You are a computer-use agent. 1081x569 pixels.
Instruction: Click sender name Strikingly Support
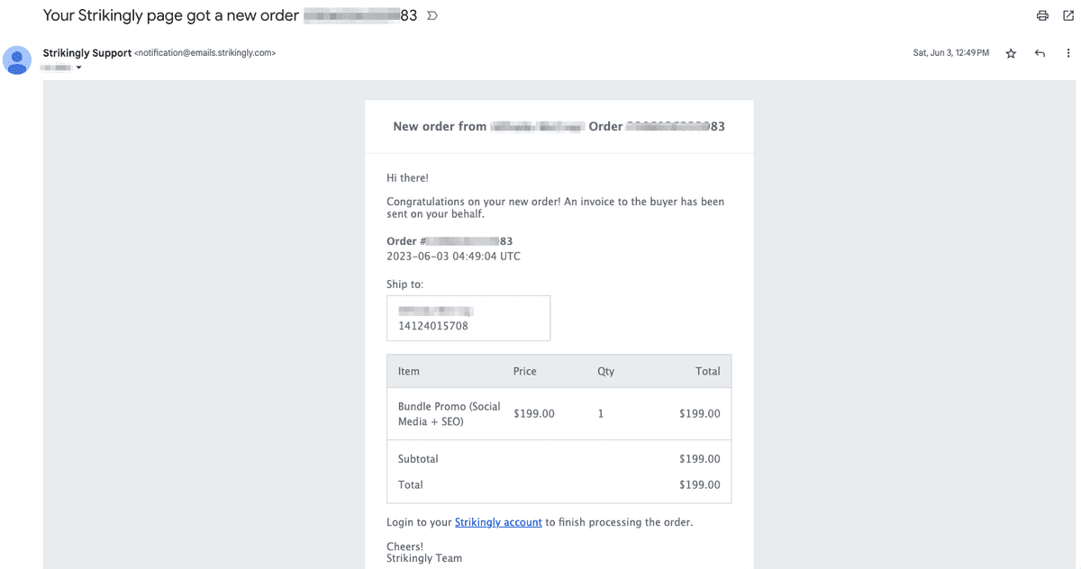point(87,53)
